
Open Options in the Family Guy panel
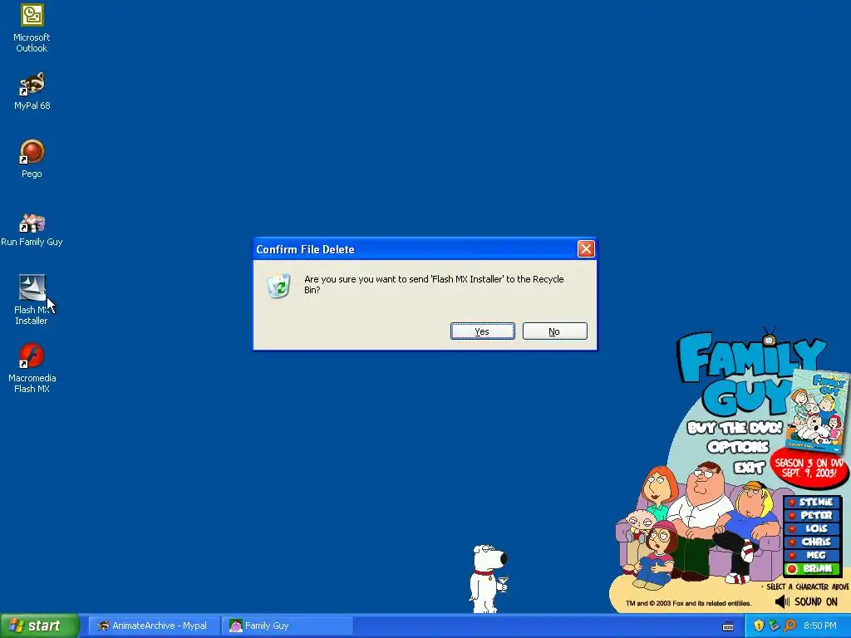tap(738, 447)
